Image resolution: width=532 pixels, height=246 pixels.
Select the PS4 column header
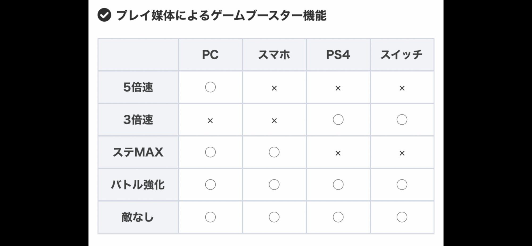coord(338,55)
